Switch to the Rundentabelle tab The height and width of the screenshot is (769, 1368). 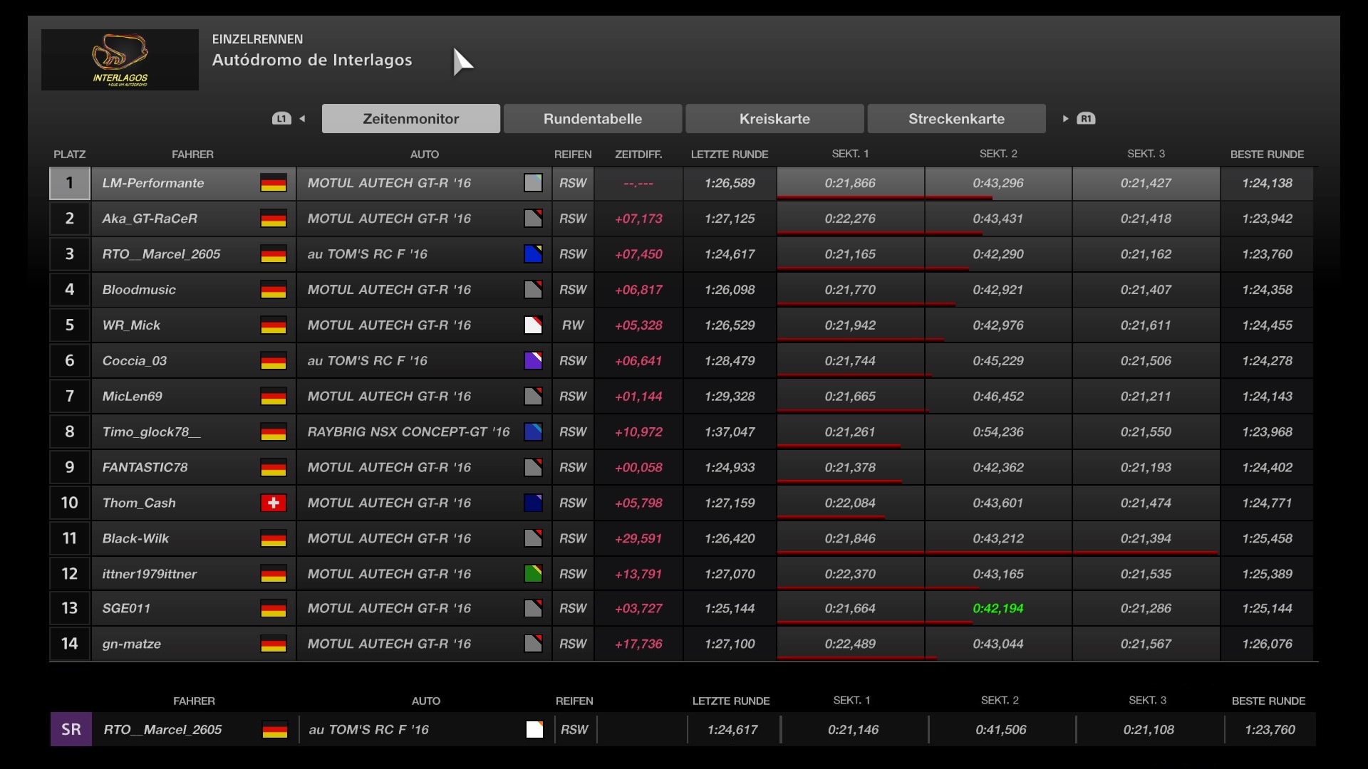point(592,119)
